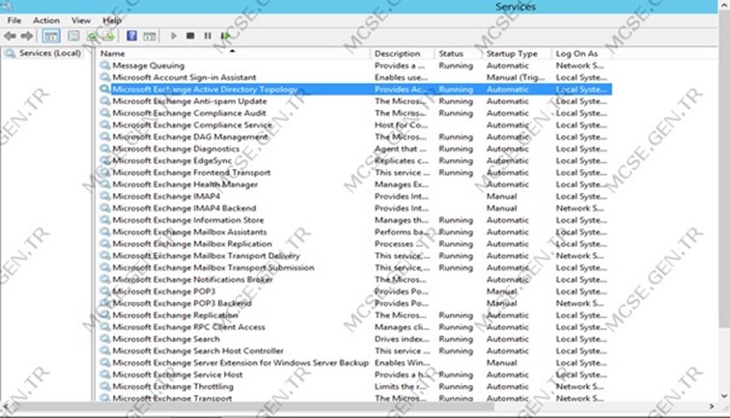Select Microsoft Exchange Transport service
Image resolution: width=730 pixels, height=418 pixels.
(172, 398)
